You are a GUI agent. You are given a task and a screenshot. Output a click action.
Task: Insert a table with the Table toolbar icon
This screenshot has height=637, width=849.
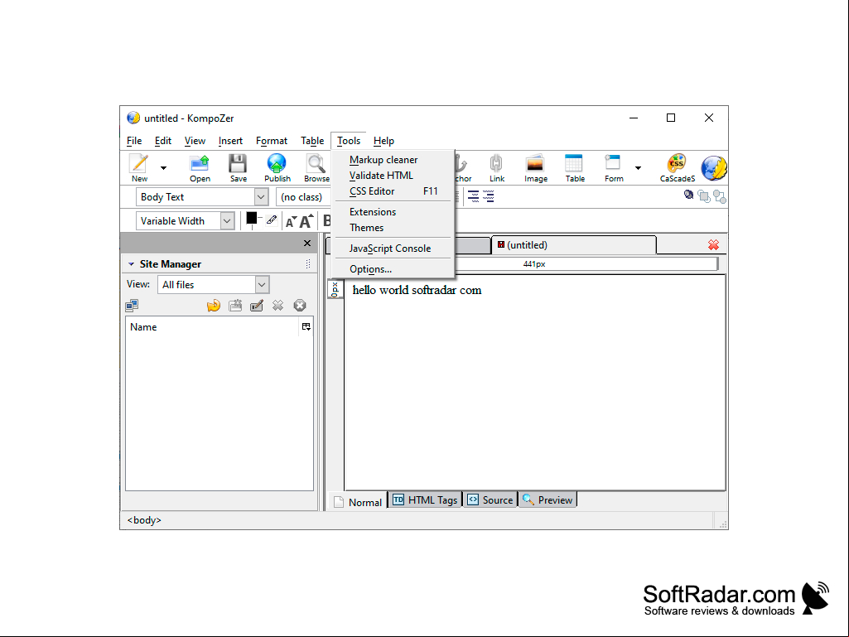575,168
